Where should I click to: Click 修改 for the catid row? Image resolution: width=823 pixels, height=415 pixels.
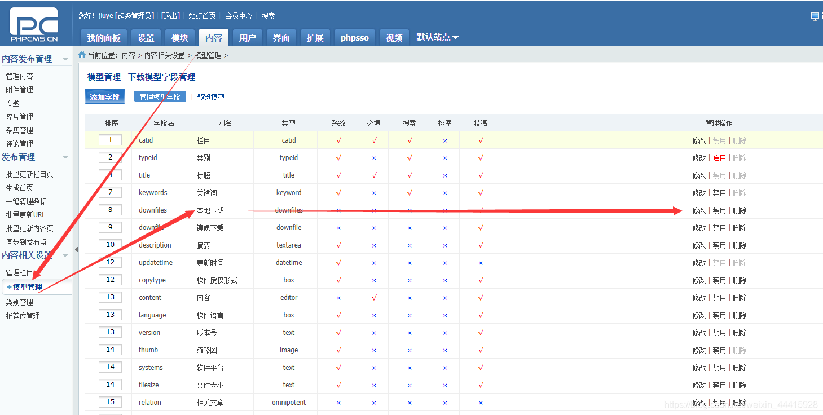tap(699, 140)
